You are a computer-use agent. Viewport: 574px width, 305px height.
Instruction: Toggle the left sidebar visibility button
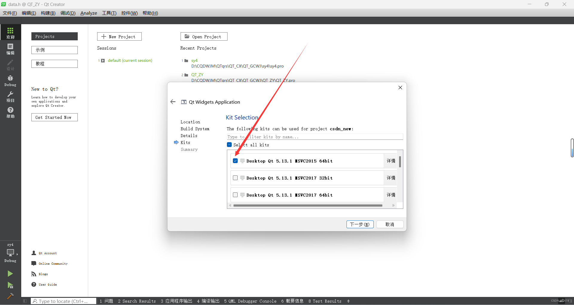(25, 301)
